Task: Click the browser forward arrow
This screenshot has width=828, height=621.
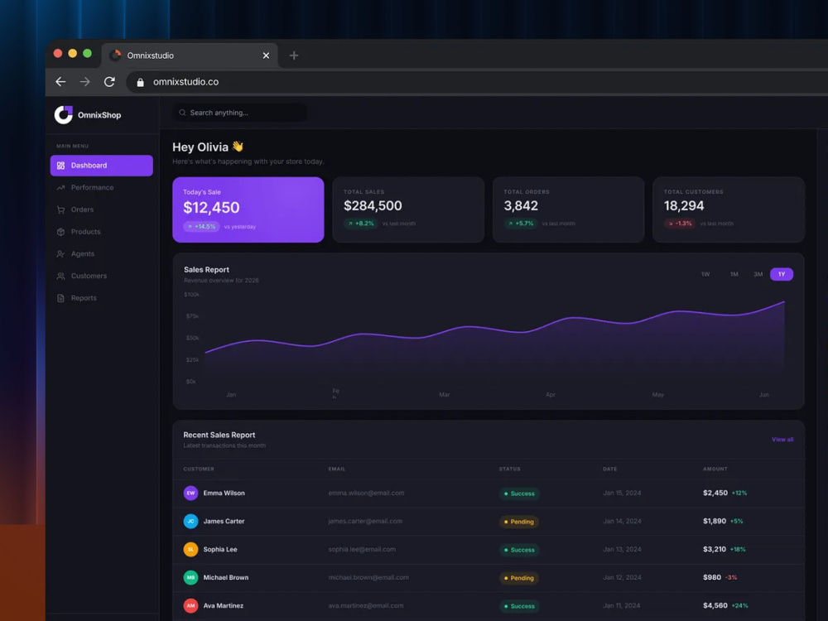Action: pyautogui.click(x=84, y=82)
